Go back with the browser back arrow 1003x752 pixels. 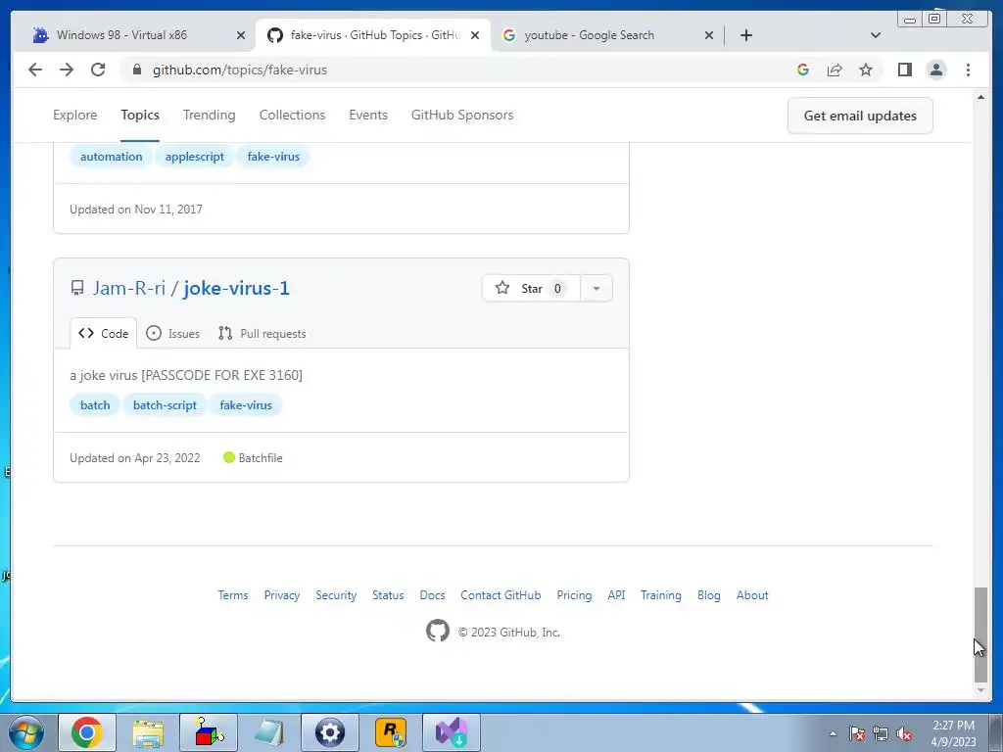coord(35,70)
